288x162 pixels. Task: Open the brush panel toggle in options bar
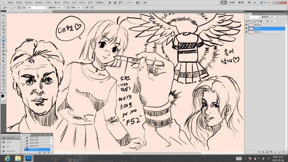point(18,7)
